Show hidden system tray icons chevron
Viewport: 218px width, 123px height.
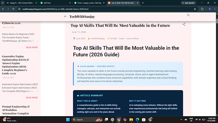(x=181, y=119)
